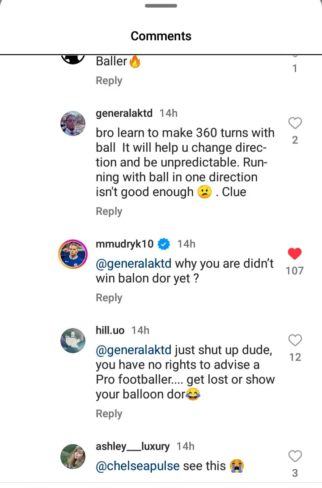Tap the drag handle above Comments

pyautogui.click(x=161, y=6)
